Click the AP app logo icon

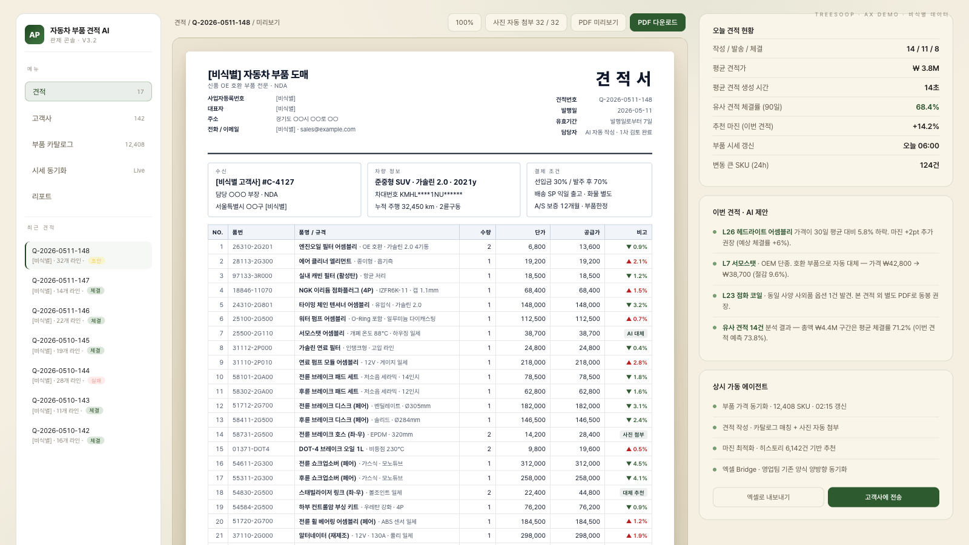point(35,35)
